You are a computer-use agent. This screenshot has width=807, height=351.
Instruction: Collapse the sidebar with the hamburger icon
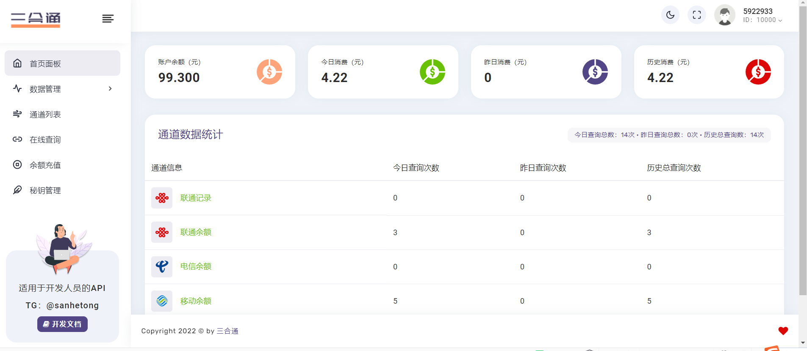[108, 19]
